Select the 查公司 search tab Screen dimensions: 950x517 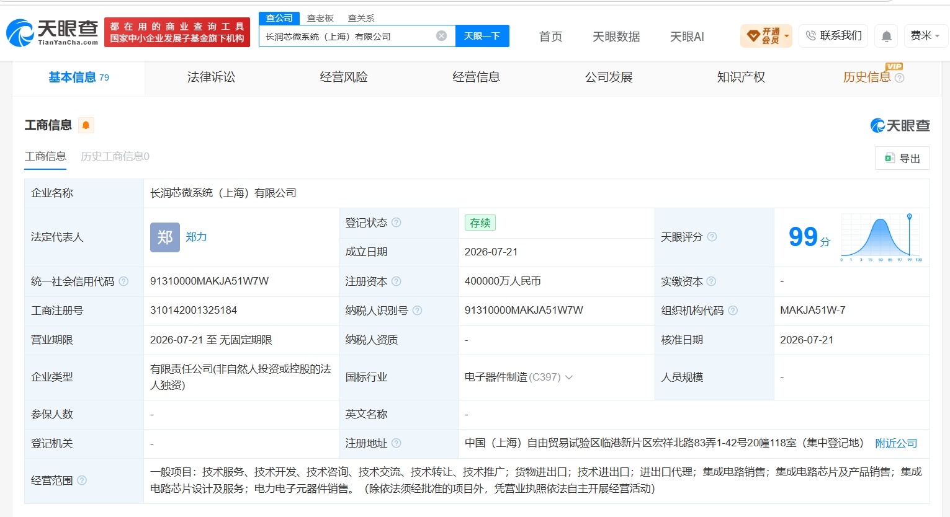[x=279, y=18]
